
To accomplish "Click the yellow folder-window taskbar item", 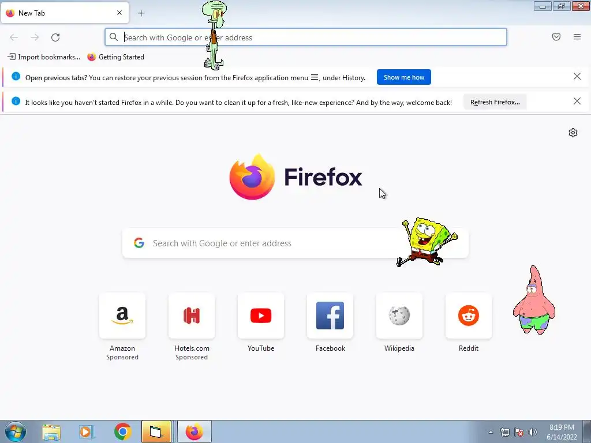I will pos(156,431).
